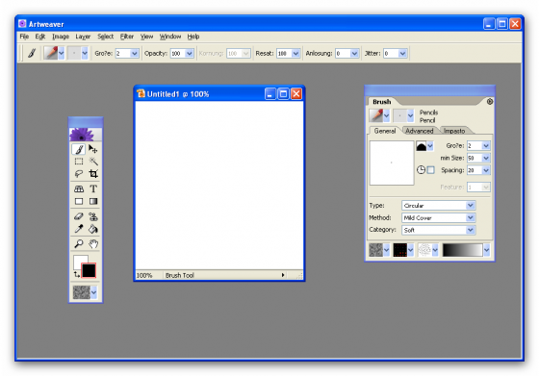This screenshot has width=539, height=376.
Task: Expand the Method dropdown showing Mild Cover
Action: click(x=439, y=217)
